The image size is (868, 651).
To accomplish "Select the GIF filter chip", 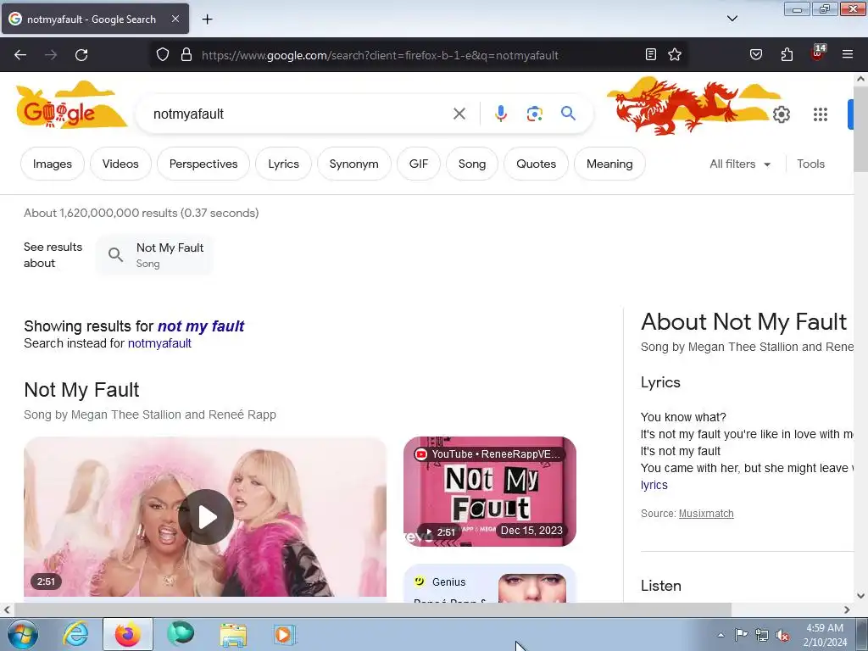I will (419, 164).
